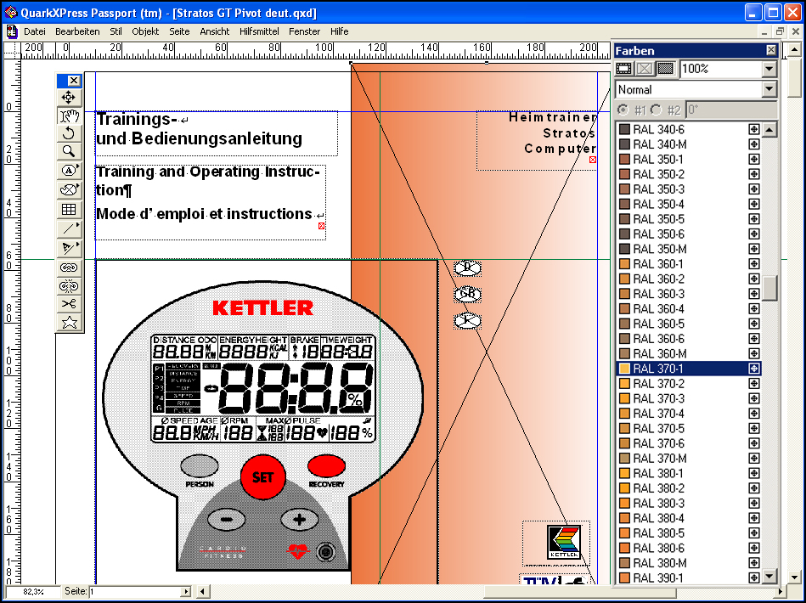This screenshot has width=806, height=603.
Task: Select the Table tool
Action: 69,209
